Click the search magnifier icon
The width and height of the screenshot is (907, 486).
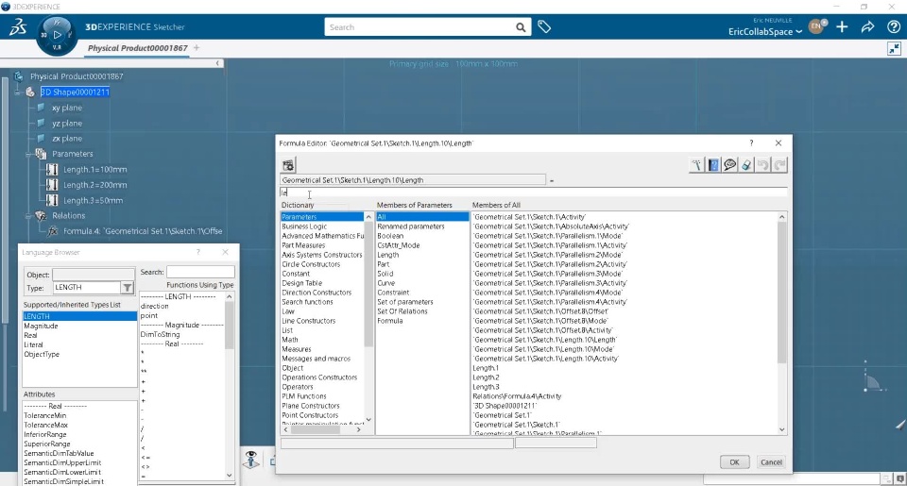click(x=521, y=27)
